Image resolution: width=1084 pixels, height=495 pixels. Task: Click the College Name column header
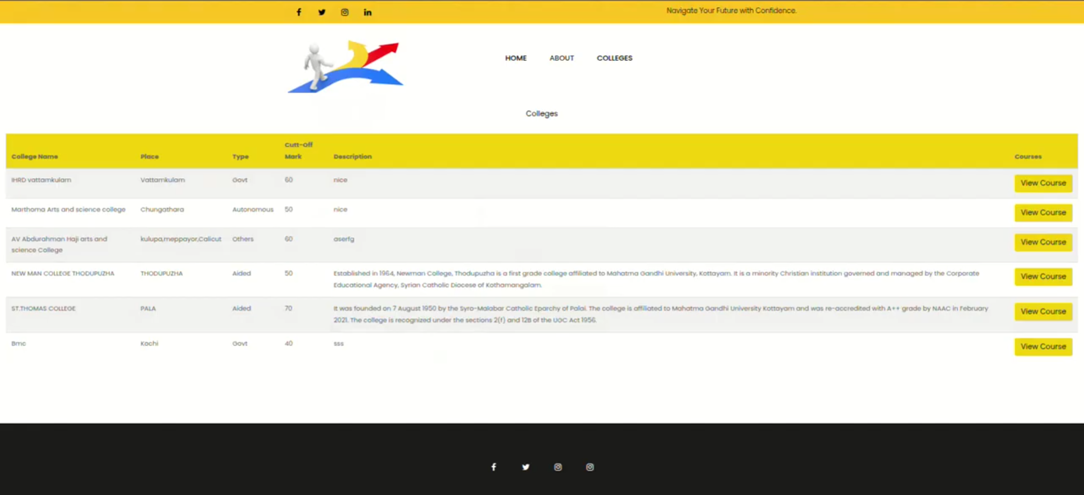pos(35,156)
